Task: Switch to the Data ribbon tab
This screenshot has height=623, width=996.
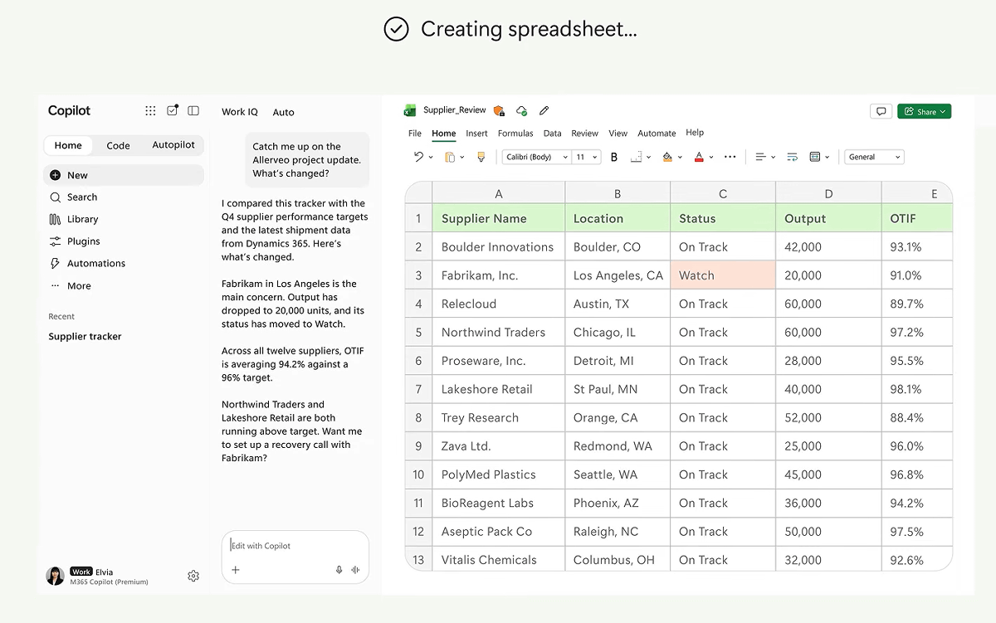Action: pyautogui.click(x=553, y=133)
